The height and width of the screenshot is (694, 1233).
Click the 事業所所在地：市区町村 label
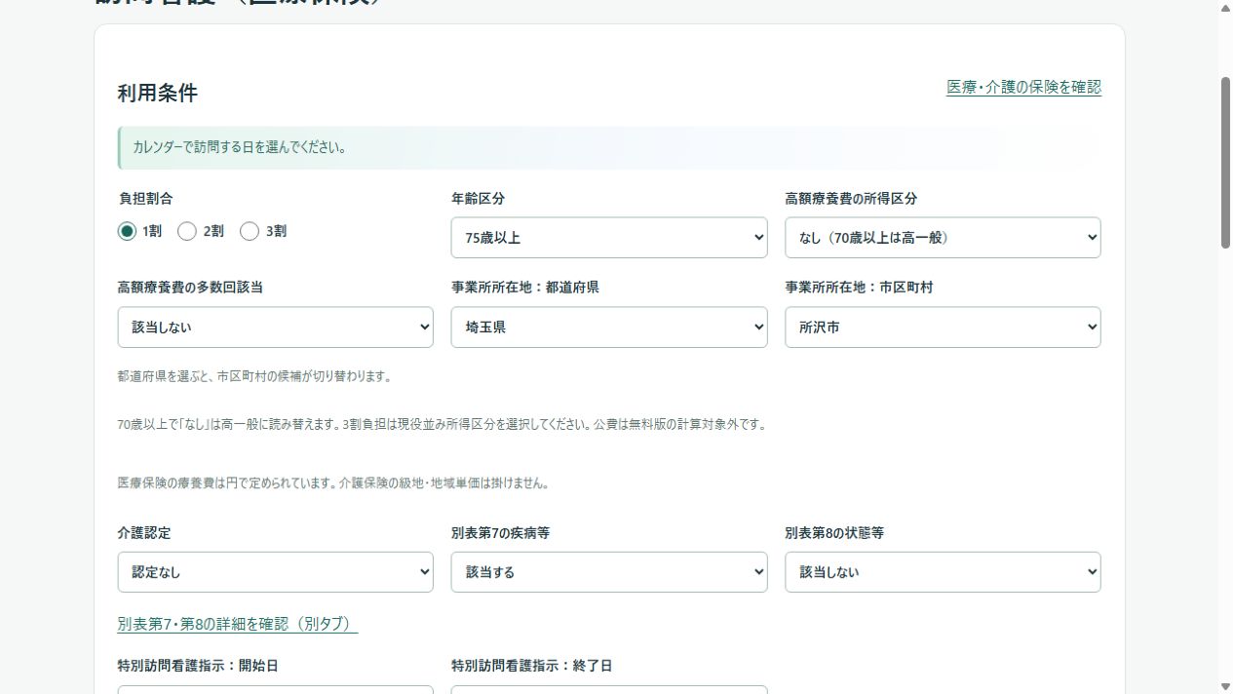[x=859, y=288]
